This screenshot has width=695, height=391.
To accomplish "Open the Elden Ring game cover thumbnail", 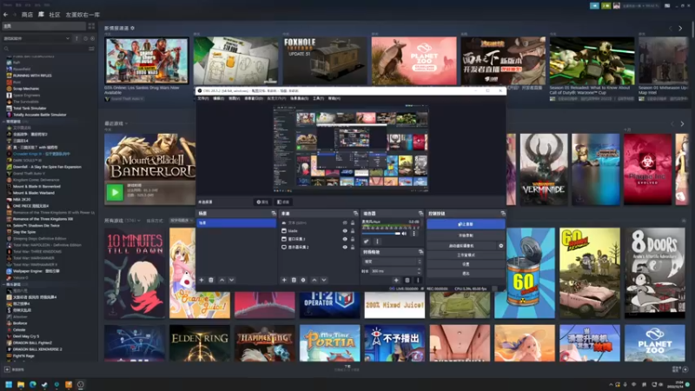I will (x=200, y=343).
